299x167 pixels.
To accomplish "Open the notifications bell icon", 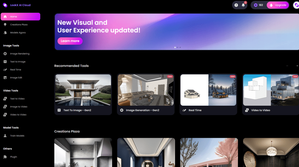I will click(243, 5).
